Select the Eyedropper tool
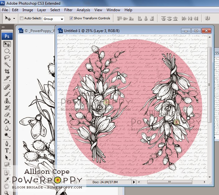The height and width of the screenshot is (195, 219). tap(7, 179)
